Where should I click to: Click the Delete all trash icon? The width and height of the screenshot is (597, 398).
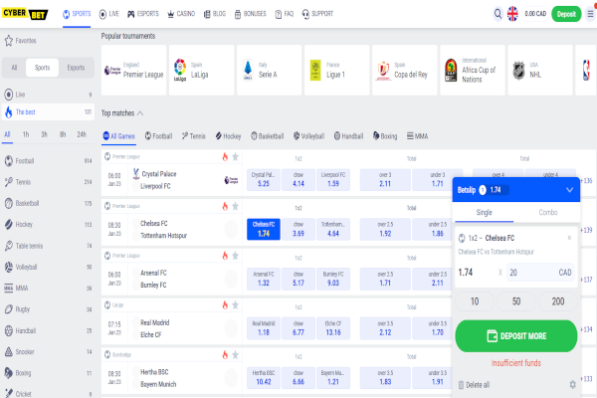(461, 385)
